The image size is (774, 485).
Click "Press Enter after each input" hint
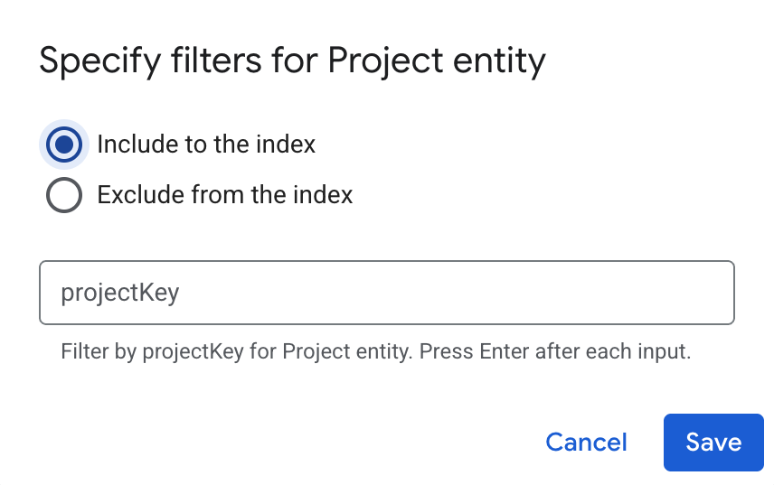553,352
